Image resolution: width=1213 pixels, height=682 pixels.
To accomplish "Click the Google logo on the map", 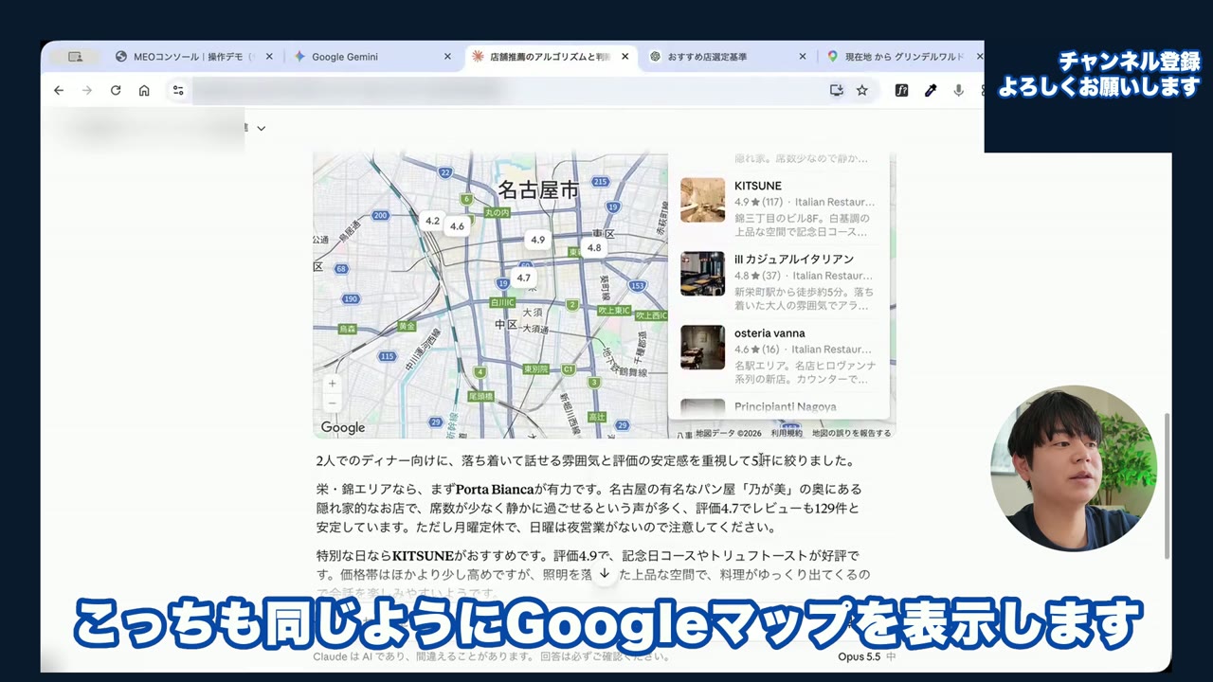I will tap(343, 427).
